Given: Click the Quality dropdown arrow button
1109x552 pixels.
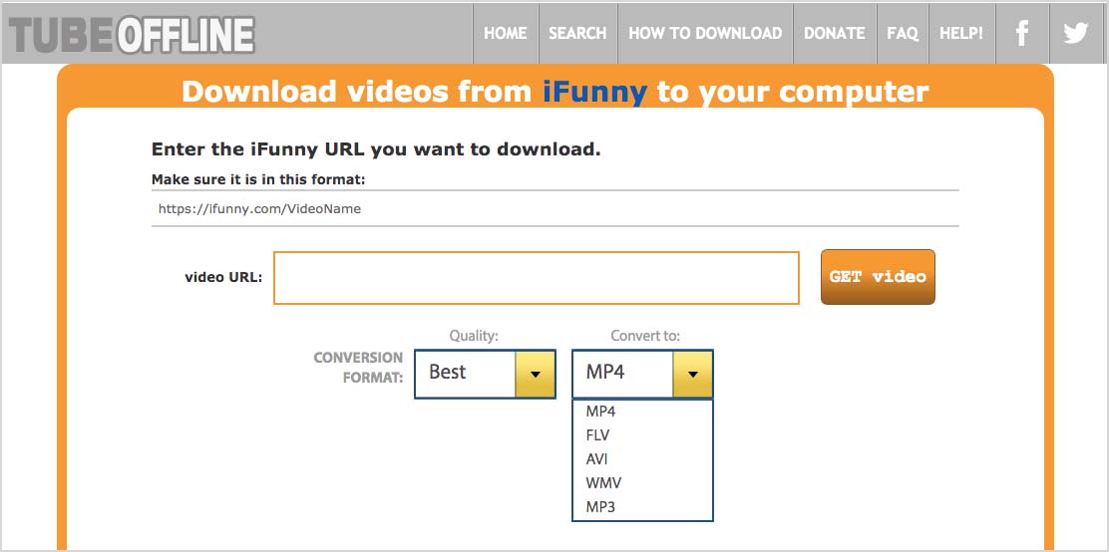Looking at the screenshot, I should click(535, 374).
